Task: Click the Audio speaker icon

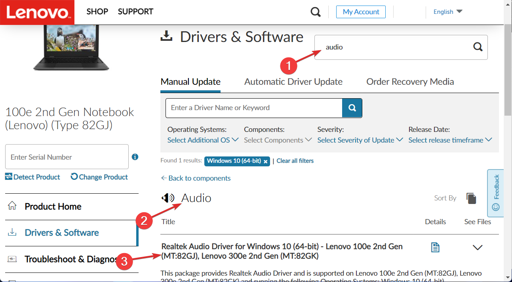Action: click(x=168, y=198)
